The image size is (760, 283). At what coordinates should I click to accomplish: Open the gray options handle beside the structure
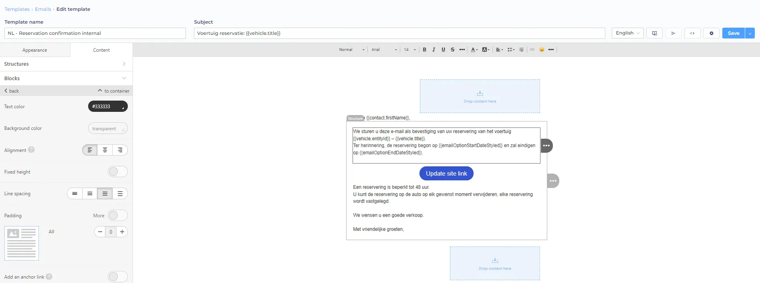pos(553,181)
